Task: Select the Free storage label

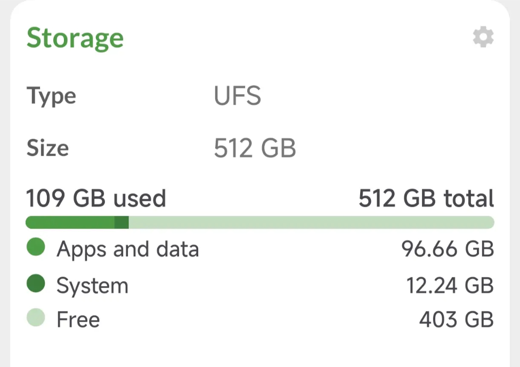Action: click(78, 320)
